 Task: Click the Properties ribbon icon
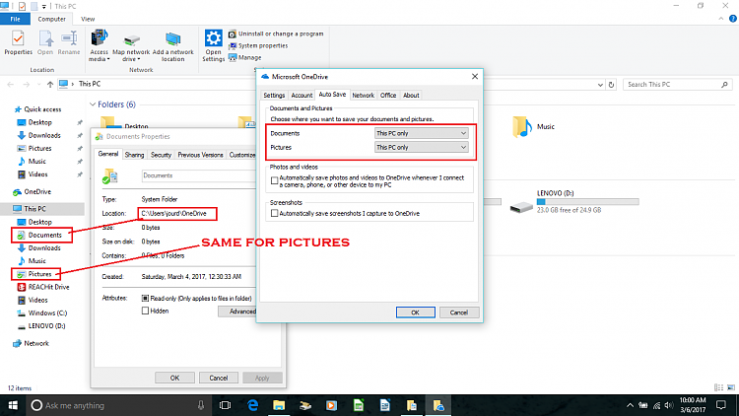[18, 43]
